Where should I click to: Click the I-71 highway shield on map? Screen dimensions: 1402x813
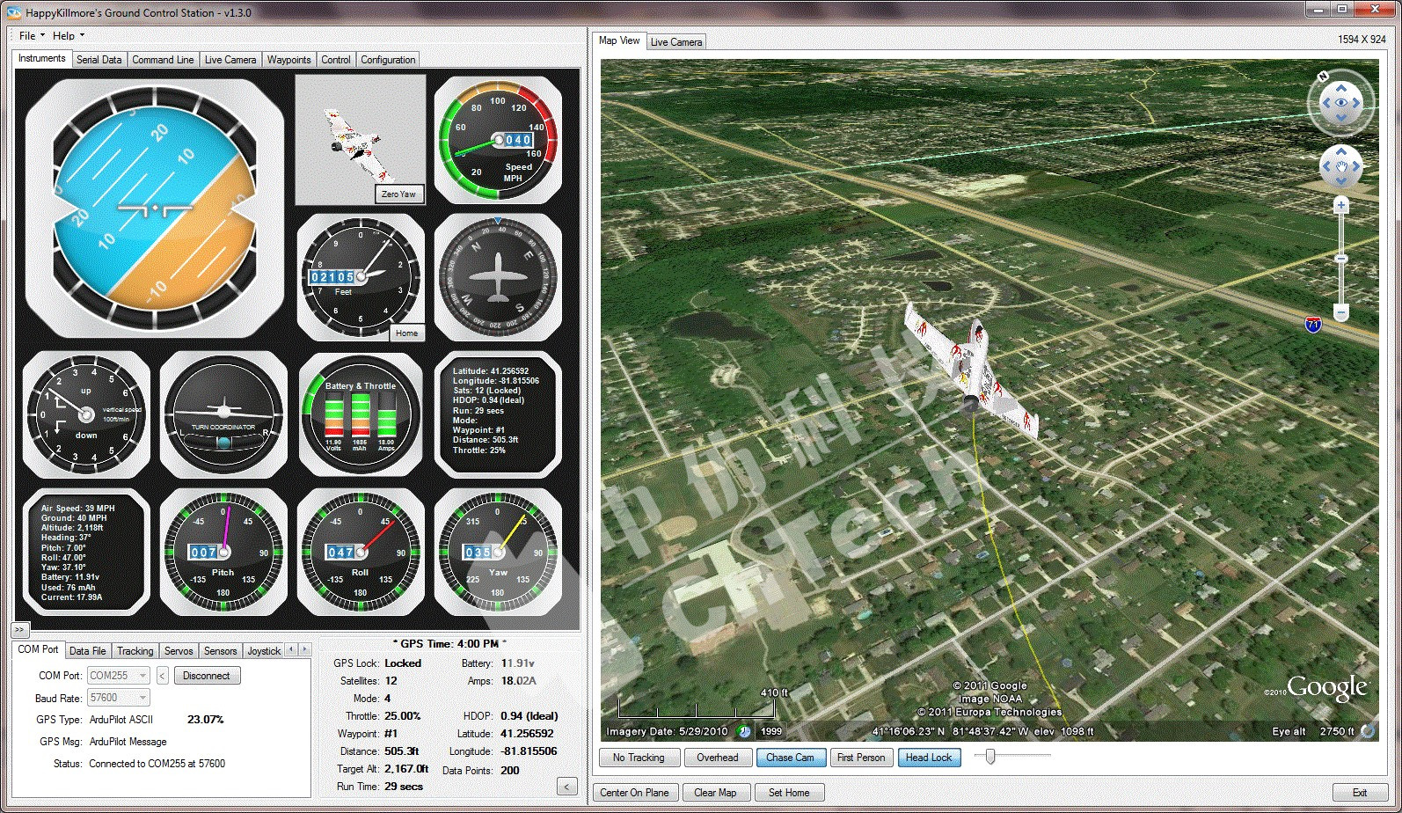[x=1313, y=325]
